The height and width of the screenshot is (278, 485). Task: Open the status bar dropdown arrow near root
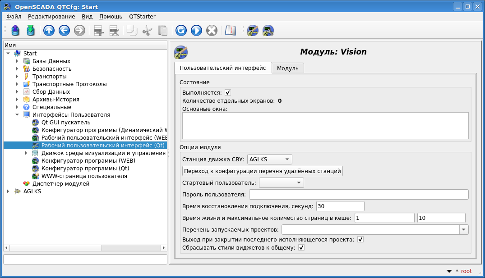pos(449,272)
